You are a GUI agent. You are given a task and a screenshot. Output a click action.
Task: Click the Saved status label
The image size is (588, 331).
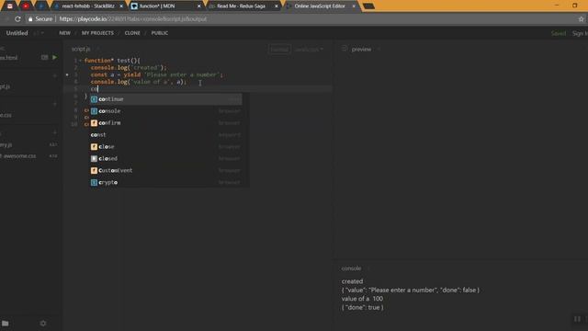(558, 33)
